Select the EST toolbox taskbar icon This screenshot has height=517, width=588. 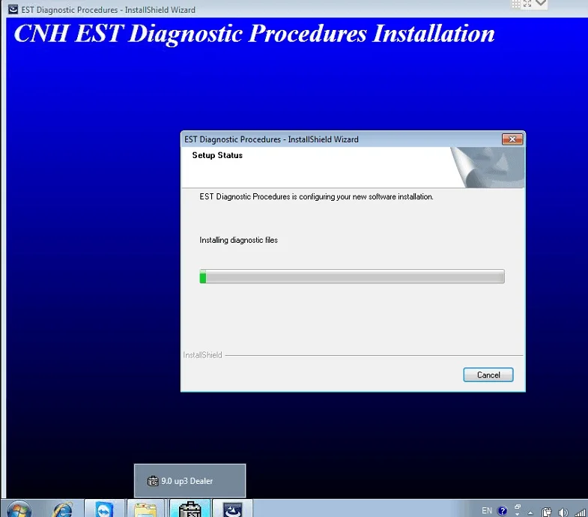click(x=190, y=510)
